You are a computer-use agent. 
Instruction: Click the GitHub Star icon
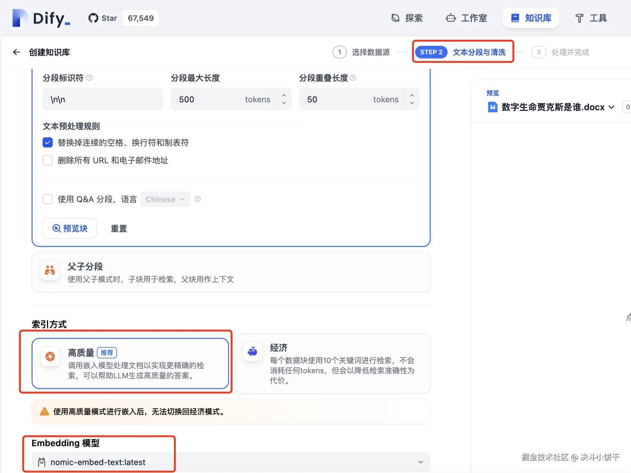pyautogui.click(x=93, y=18)
